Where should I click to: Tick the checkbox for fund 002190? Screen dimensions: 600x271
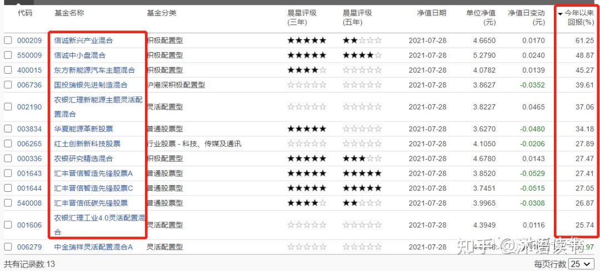coord(8,107)
